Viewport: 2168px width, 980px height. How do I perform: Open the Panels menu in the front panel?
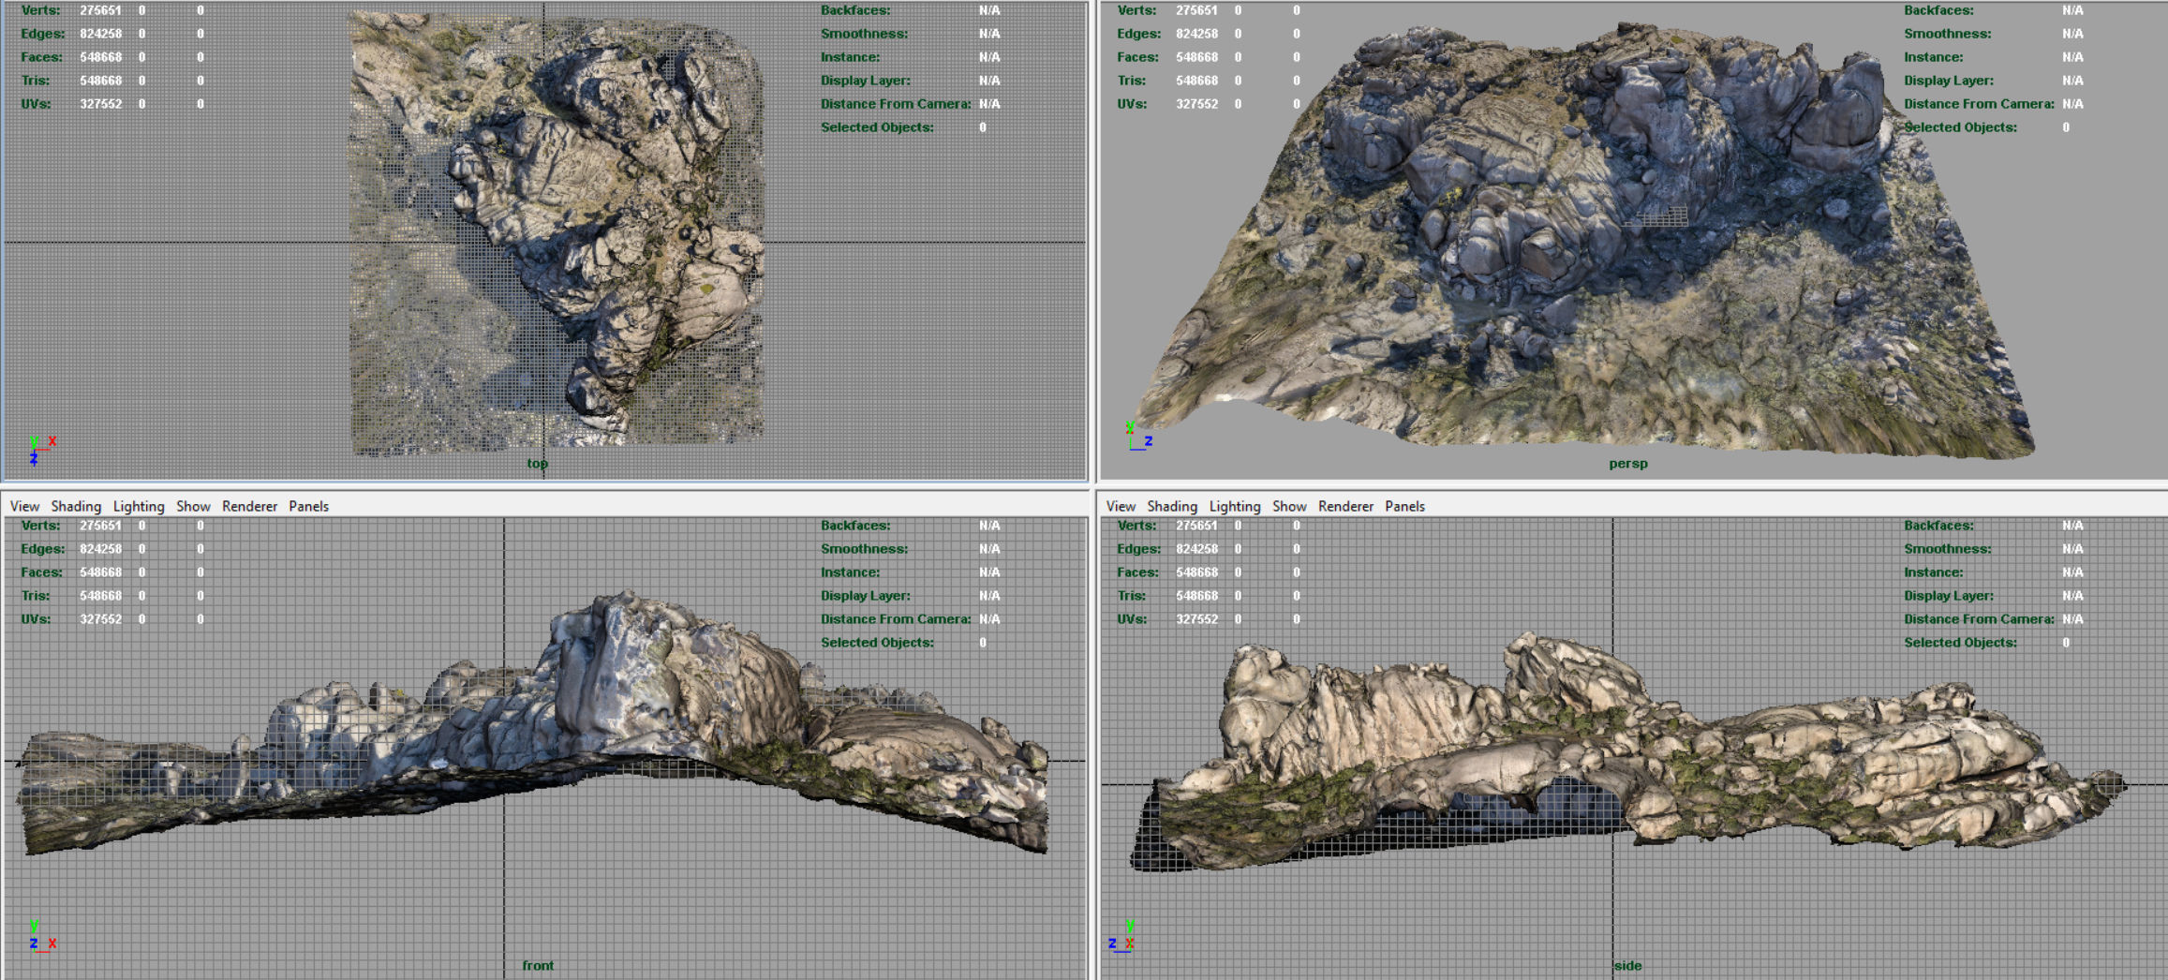click(308, 506)
